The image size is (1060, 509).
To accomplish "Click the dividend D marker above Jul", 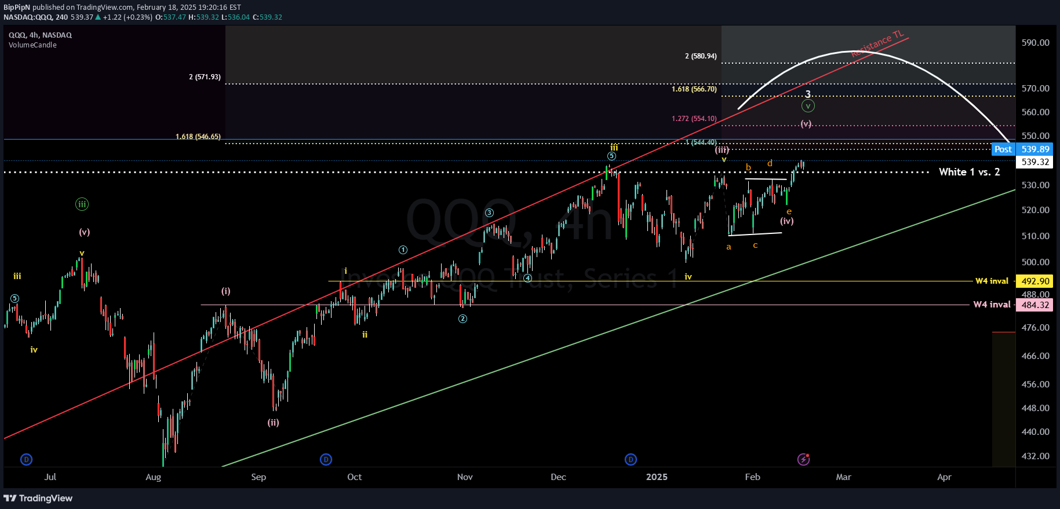I will coord(26,460).
